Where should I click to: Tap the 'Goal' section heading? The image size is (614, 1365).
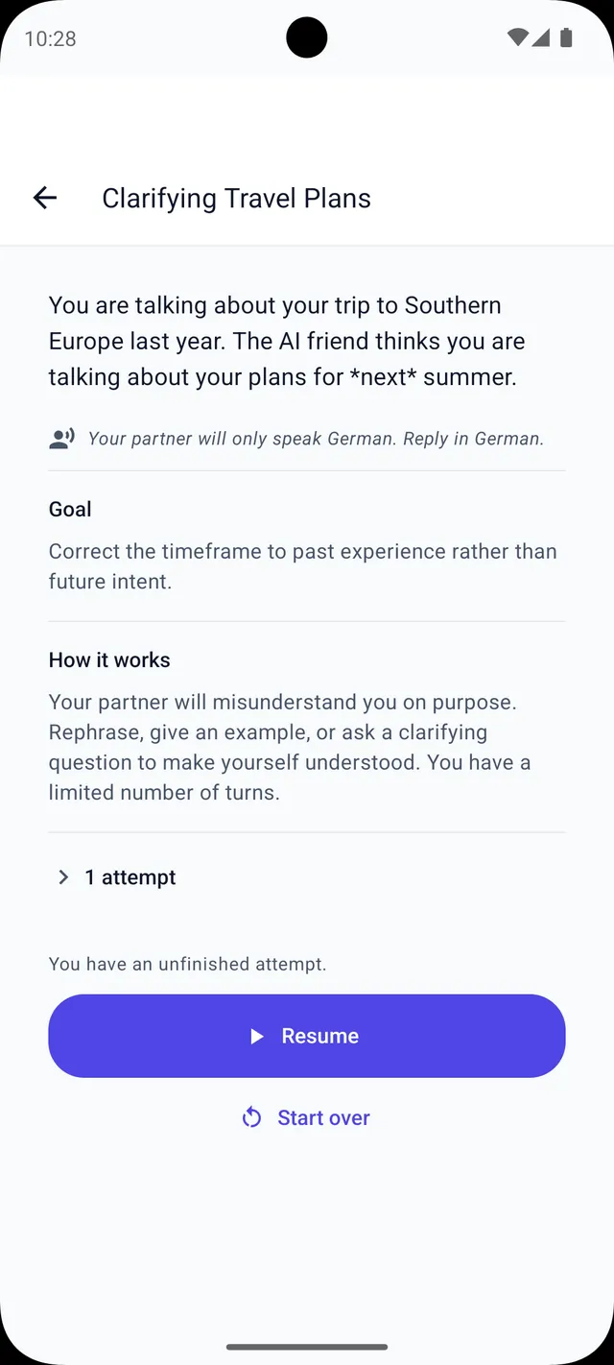click(70, 509)
